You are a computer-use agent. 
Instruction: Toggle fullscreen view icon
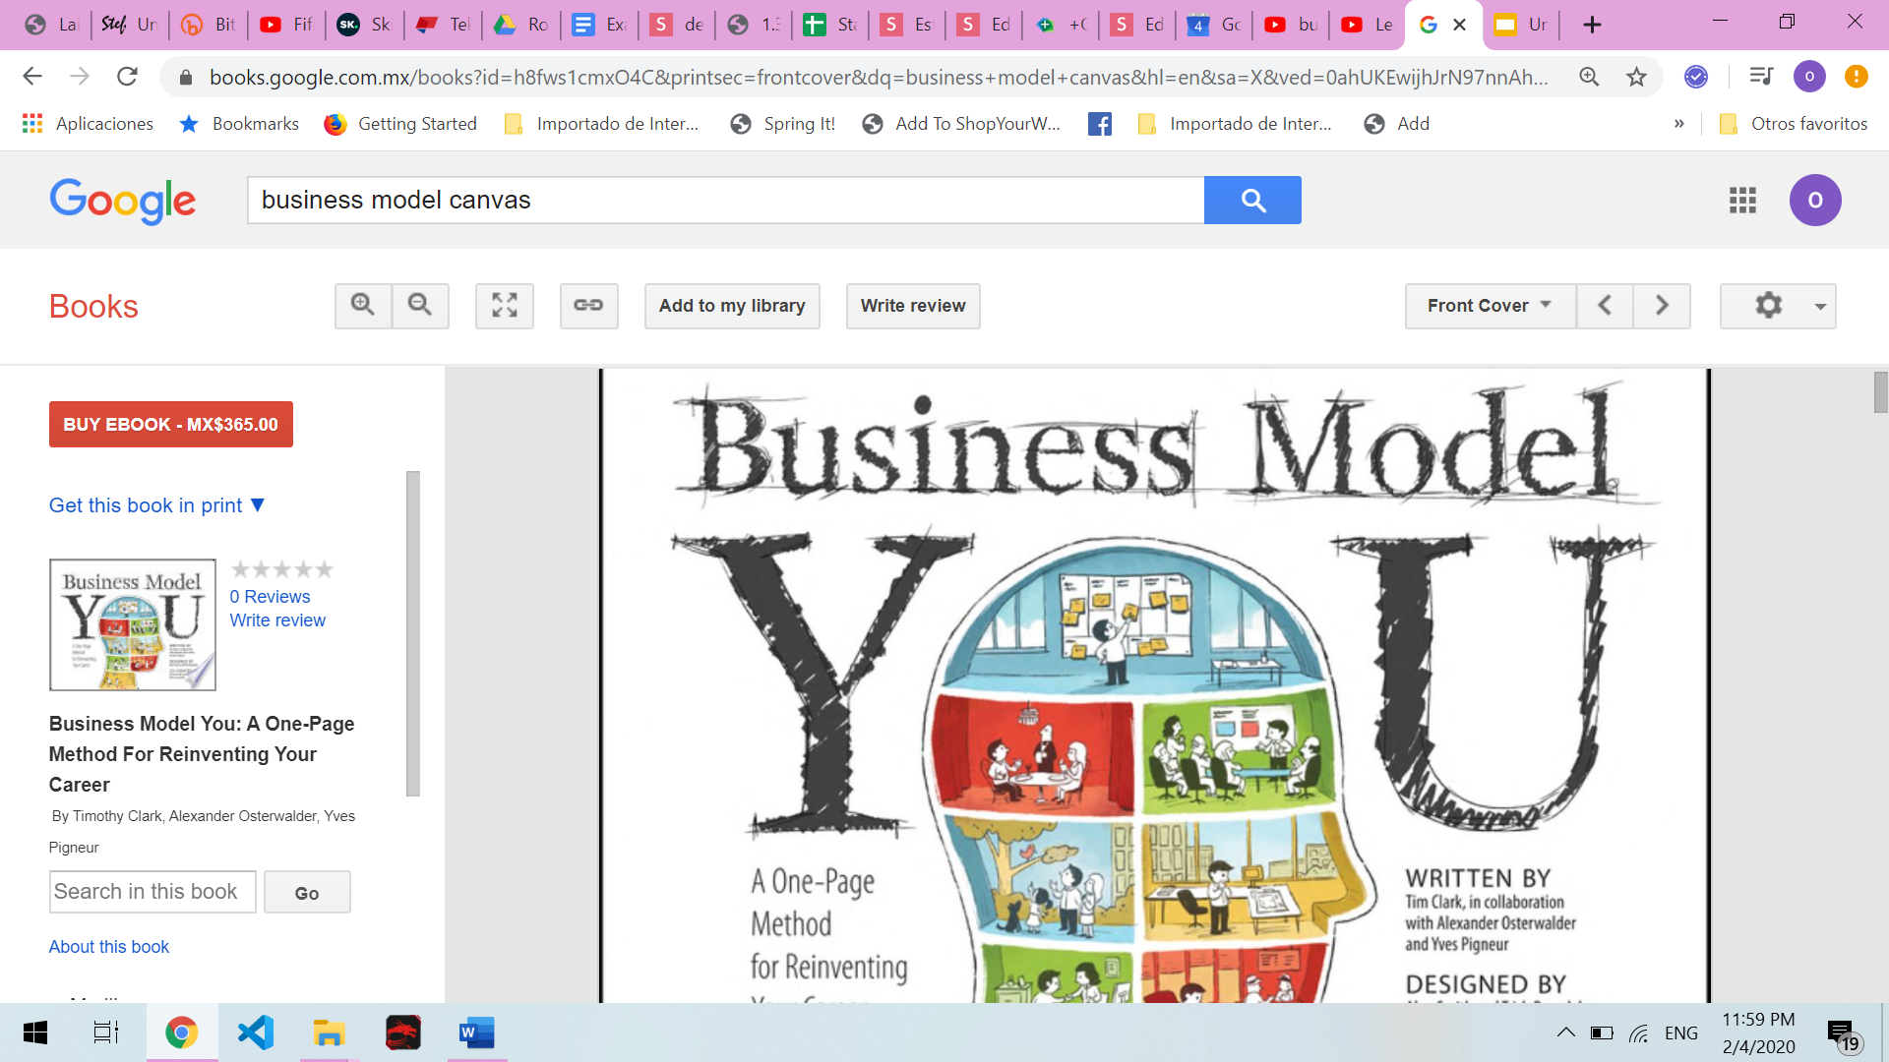505,306
